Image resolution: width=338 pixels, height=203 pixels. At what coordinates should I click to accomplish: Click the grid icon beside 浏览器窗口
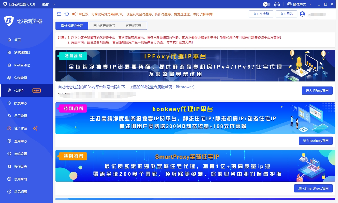pyautogui.click(x=9, y=52)
